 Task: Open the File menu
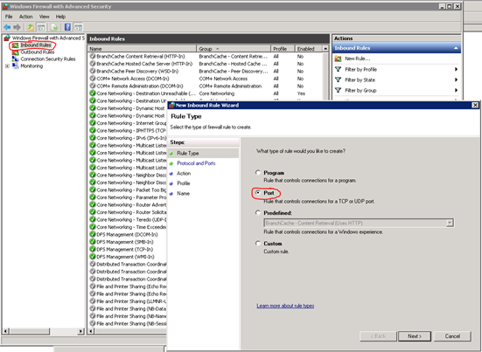[9, 17]
